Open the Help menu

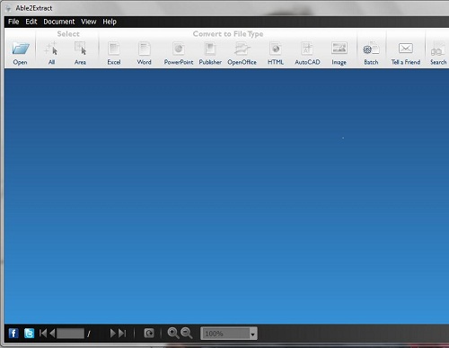coord(110,22)
